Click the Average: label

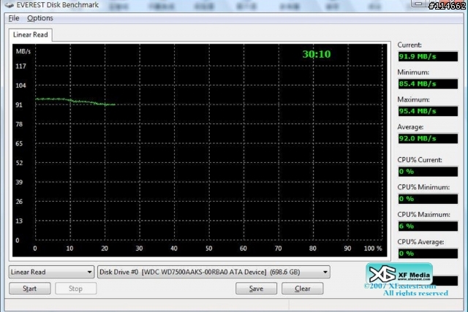[410, 127]
